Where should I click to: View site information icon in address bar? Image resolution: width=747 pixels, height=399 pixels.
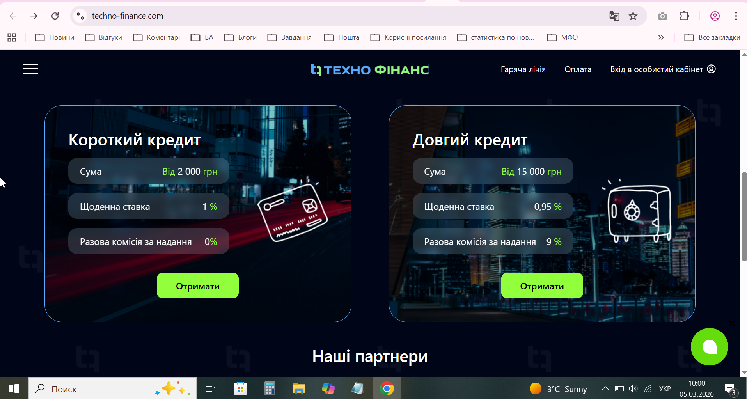tap(80, 16)
